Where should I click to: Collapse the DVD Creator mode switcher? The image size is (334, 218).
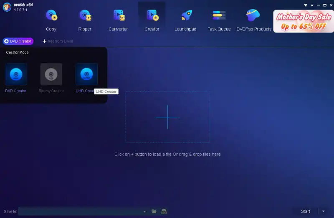18,41
